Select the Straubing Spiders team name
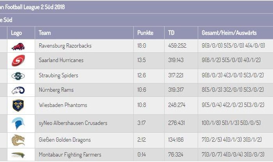Viewport: 273px width, 162px height. (x=58, y=75)
